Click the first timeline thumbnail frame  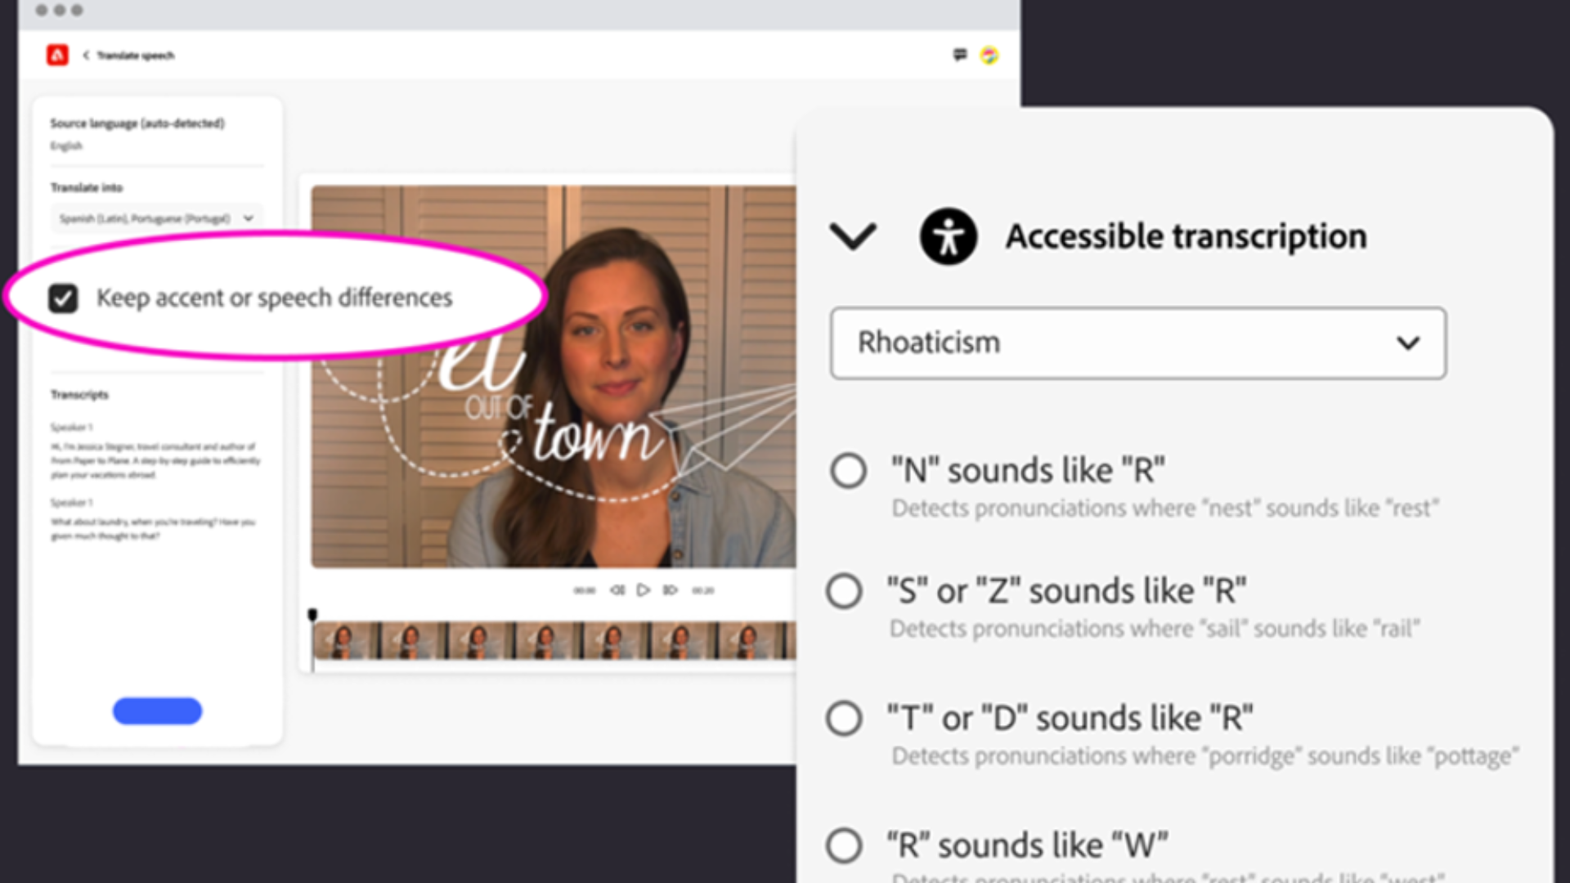coord(346,641)
